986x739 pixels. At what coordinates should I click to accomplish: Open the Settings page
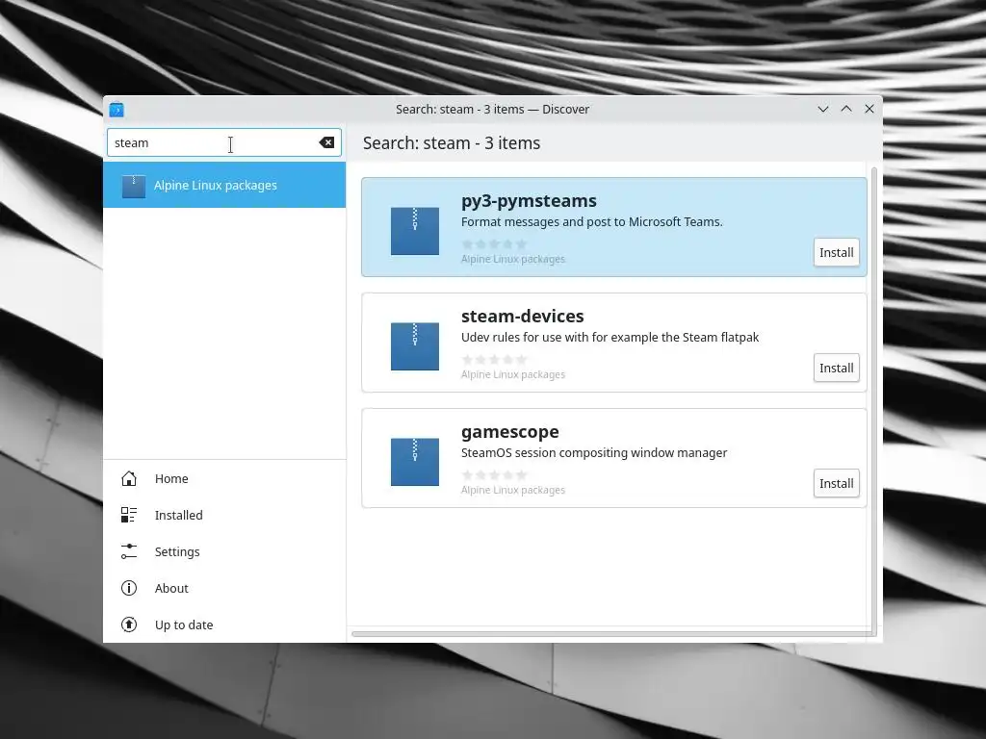224,551
